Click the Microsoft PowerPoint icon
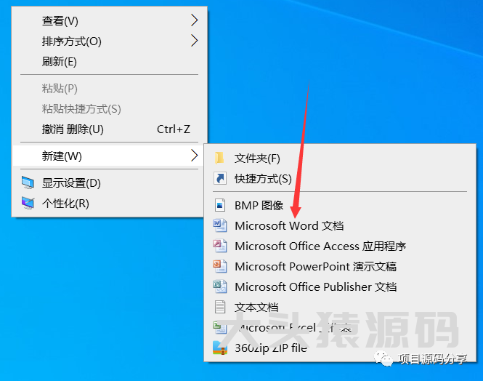The image size is (483, 381). coord(220,266)
